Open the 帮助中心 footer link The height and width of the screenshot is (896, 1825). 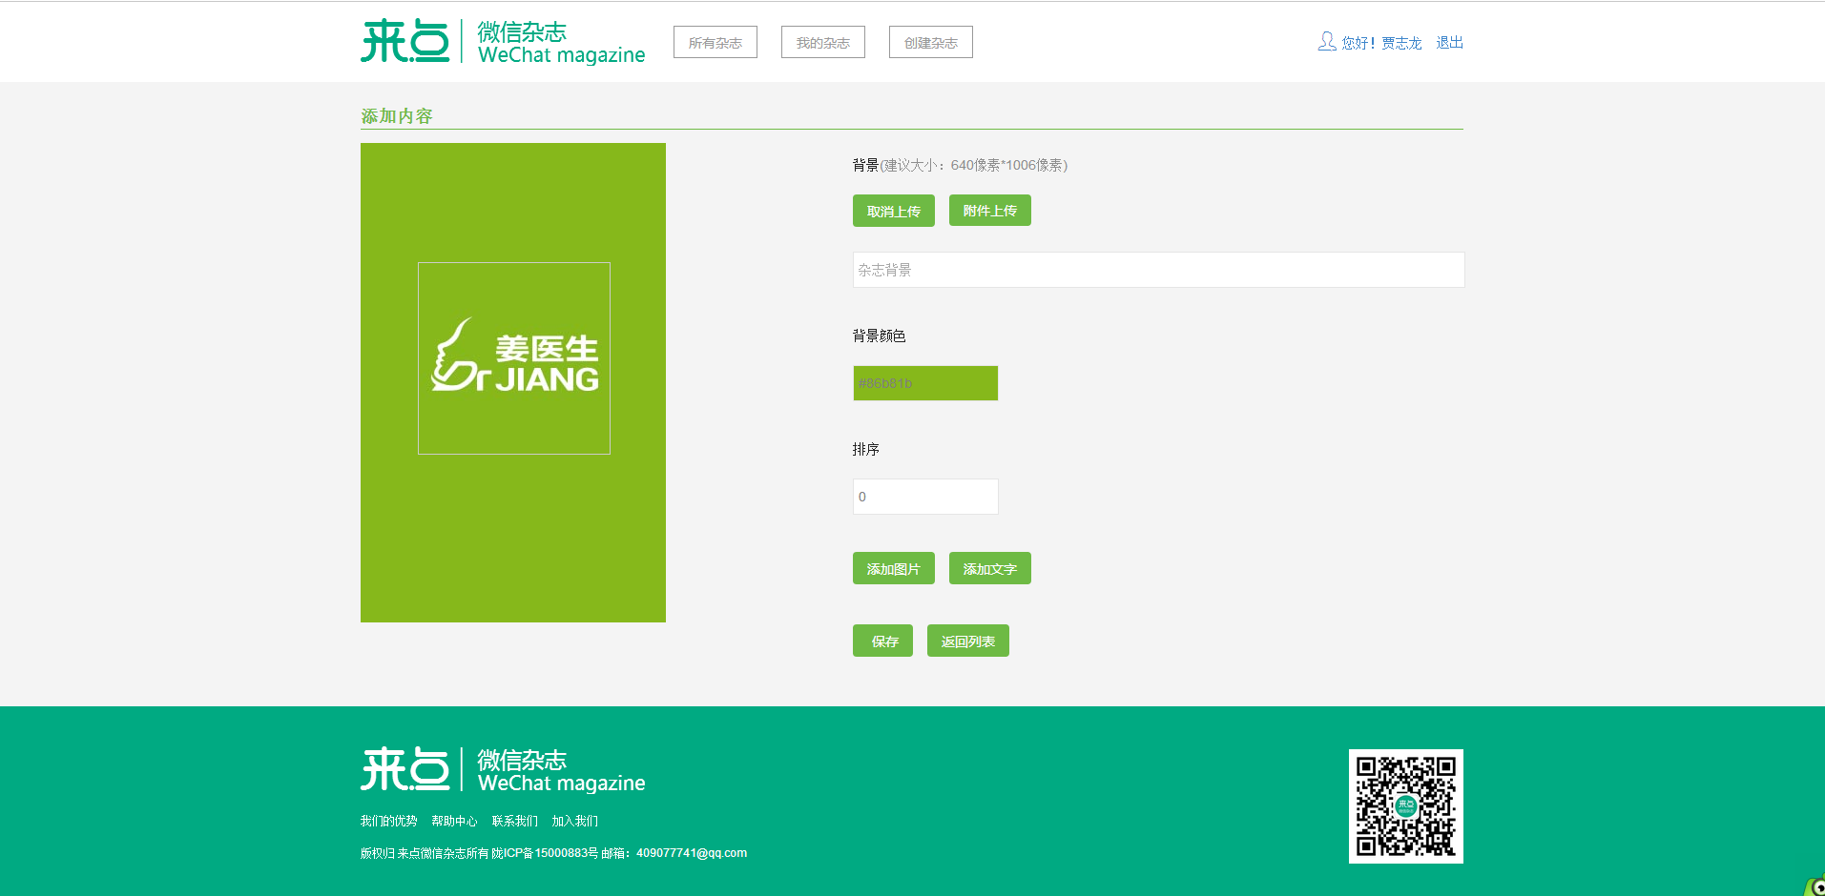click(454, 821)
